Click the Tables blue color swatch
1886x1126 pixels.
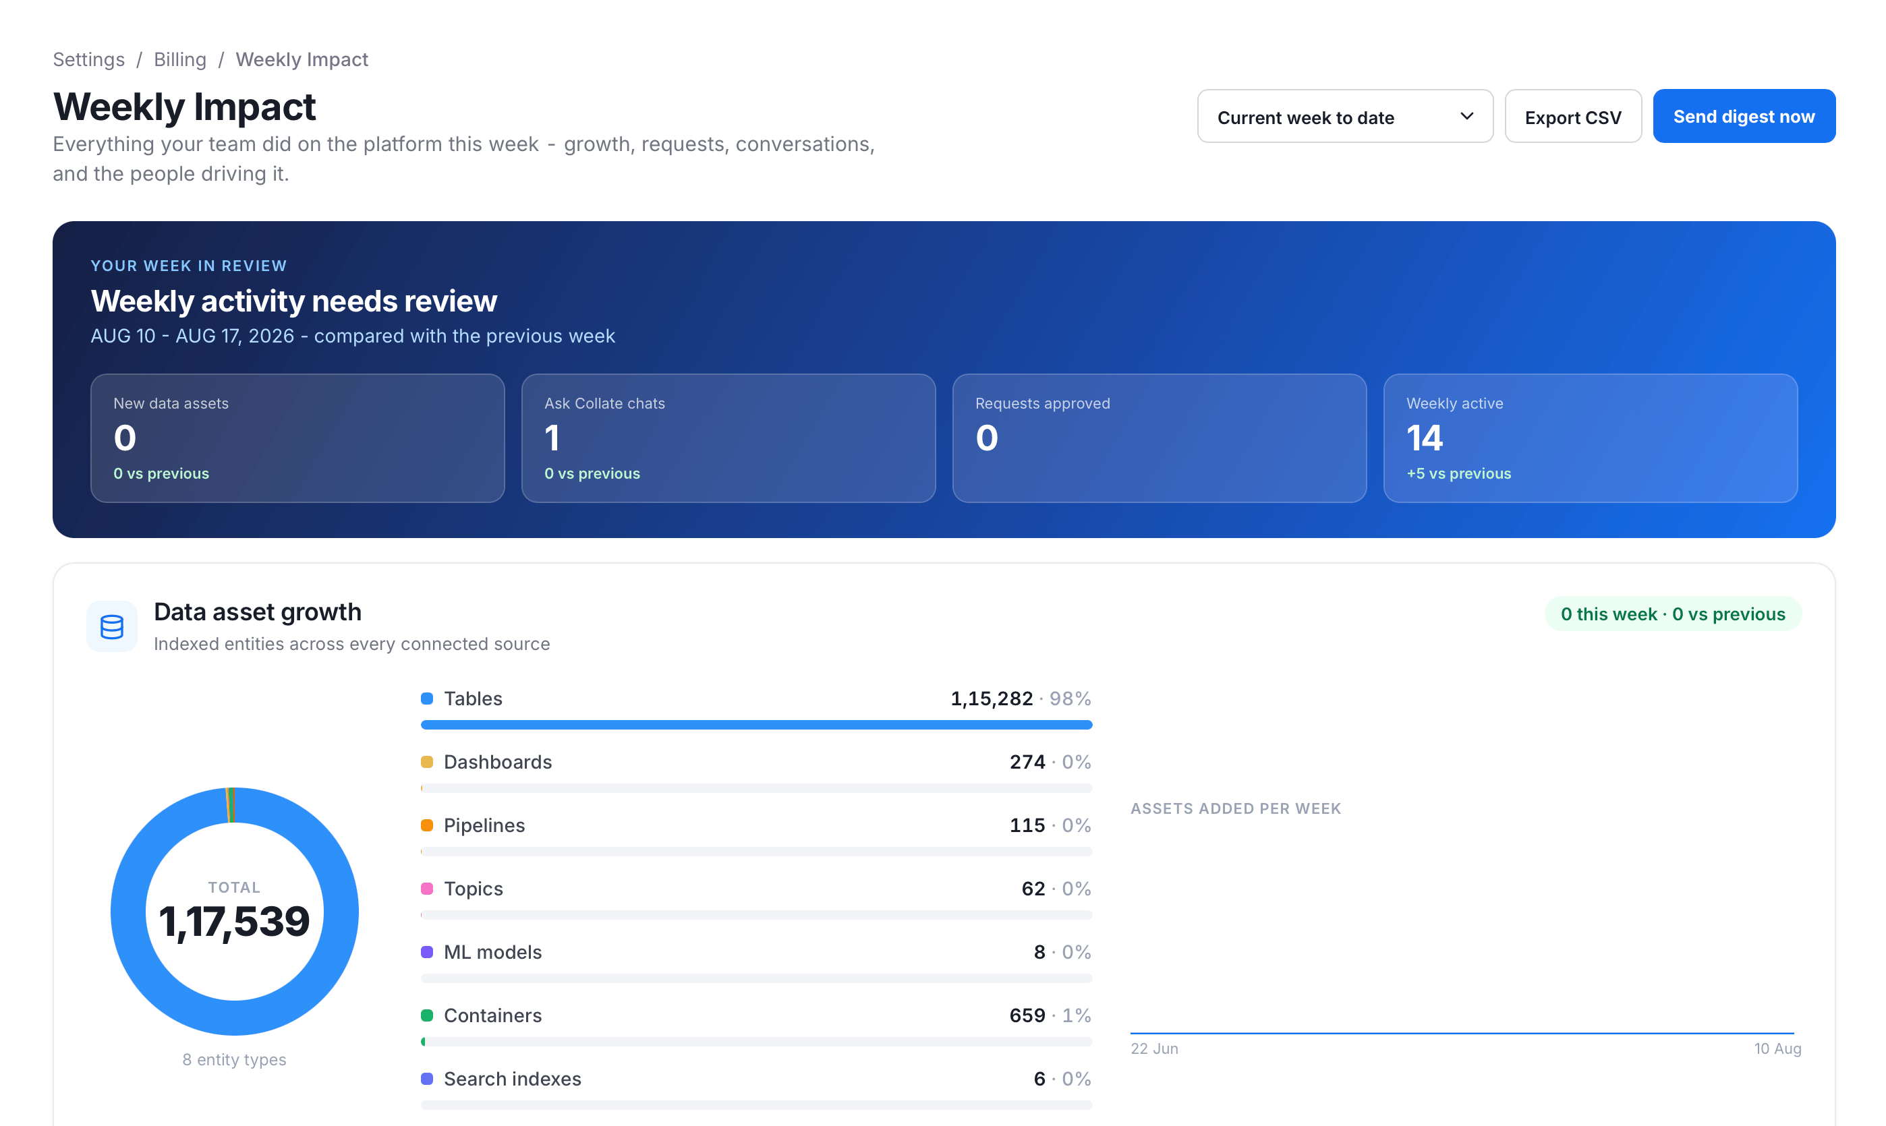(427, 698)
